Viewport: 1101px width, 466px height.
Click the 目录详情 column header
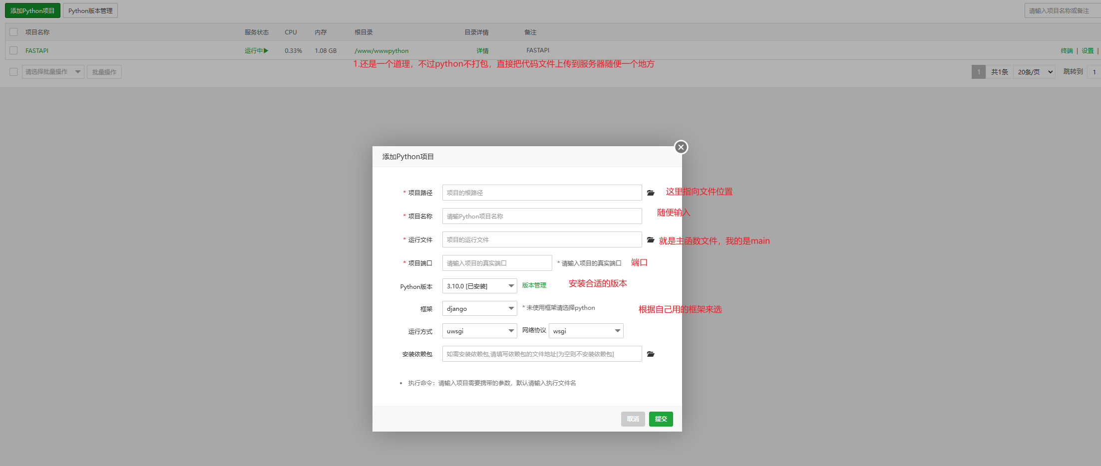coord(476,32)
